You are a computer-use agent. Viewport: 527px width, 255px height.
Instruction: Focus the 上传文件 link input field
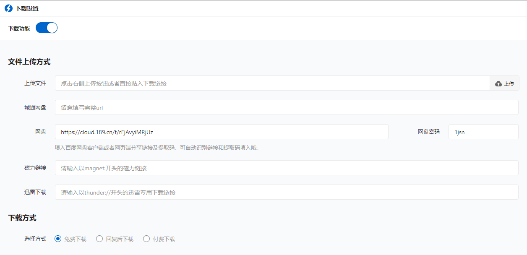pos(272,83)
